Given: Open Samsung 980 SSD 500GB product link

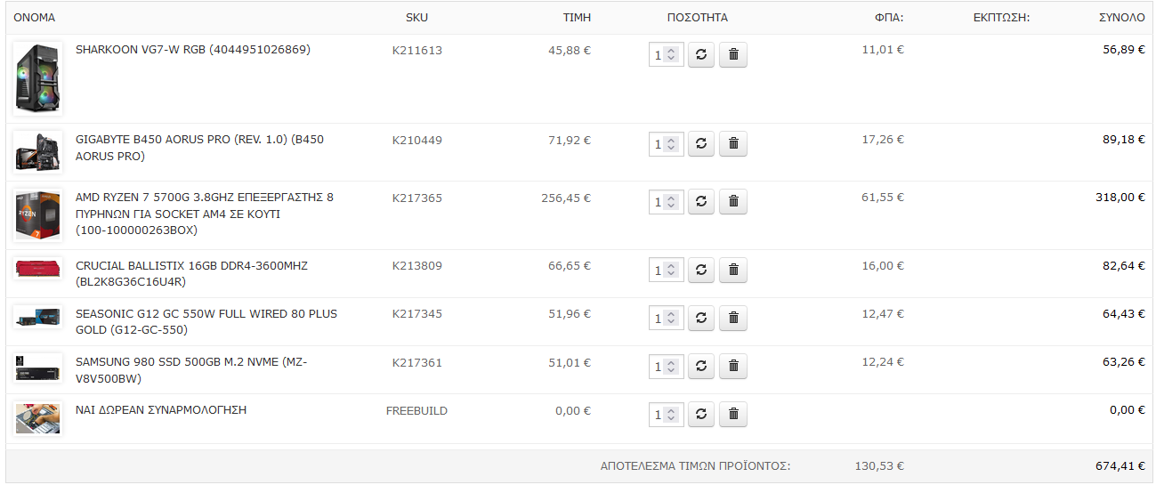Looking at the screenshot, I should (191, 370).
